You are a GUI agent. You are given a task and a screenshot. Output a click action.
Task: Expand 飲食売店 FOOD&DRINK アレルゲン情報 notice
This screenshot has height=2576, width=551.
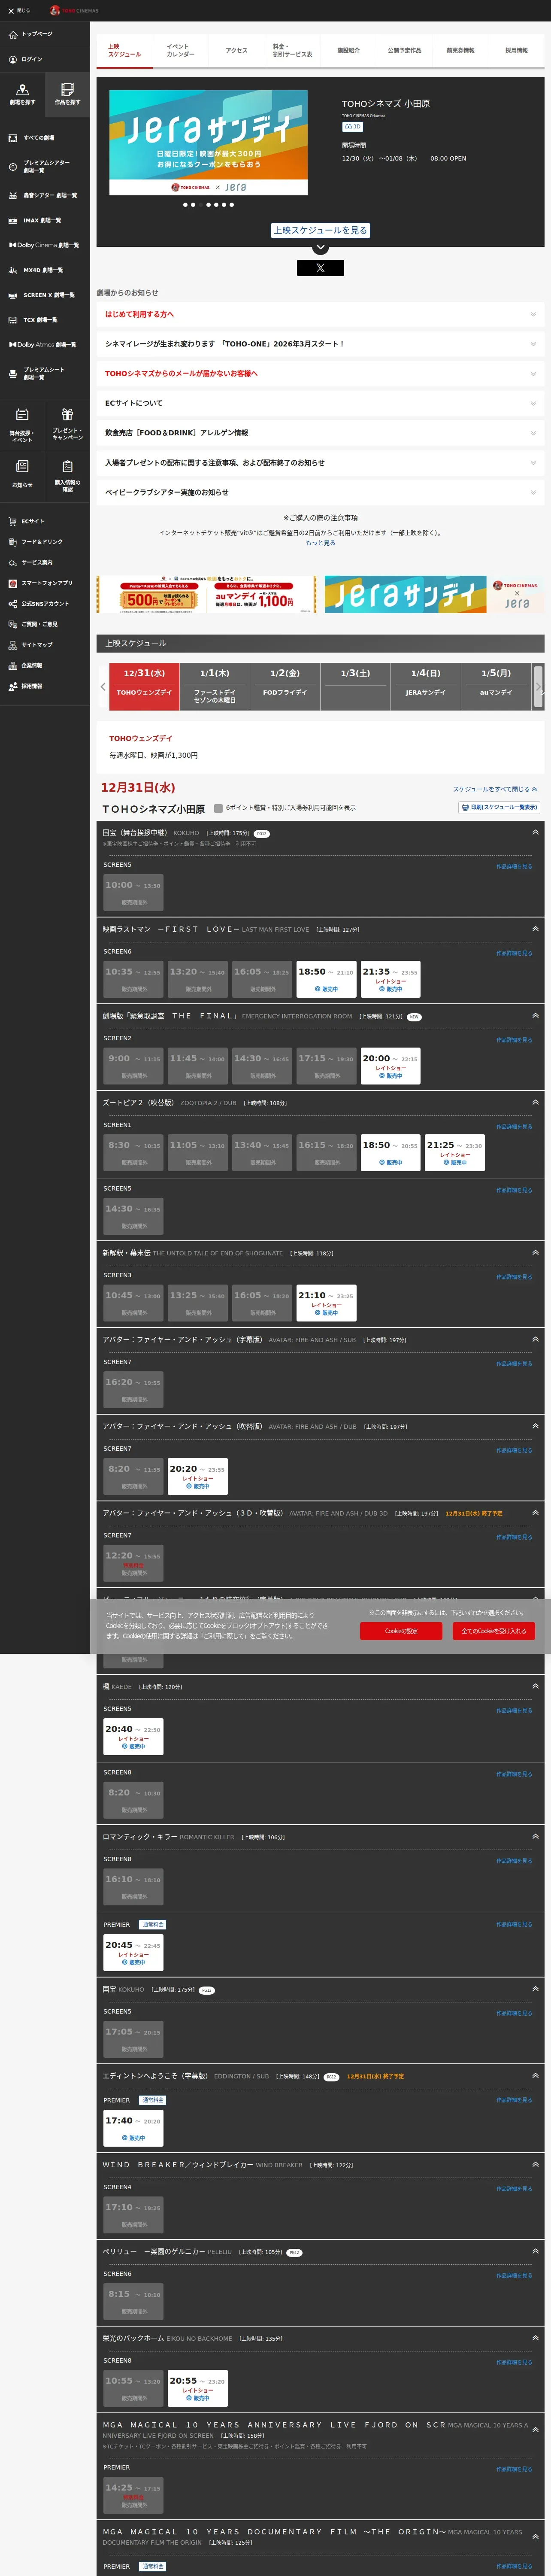(320, 433)
